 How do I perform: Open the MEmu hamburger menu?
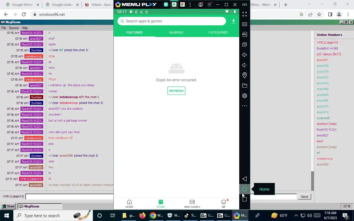pyautogui.click(x=209, y=4)
